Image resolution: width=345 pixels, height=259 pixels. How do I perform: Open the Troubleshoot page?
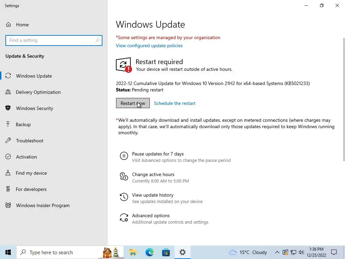pos(54,141)
